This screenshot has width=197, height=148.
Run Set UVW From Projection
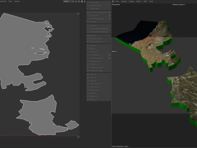point(97,12)
